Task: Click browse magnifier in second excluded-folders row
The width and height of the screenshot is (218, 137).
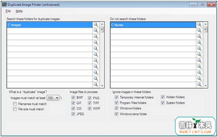Action: click(x=199, y=31)
